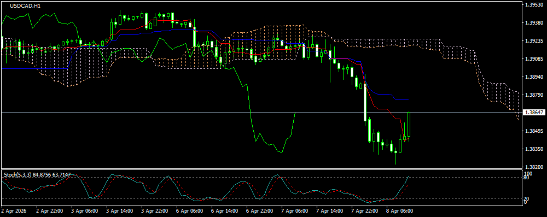Viewport: 547px width, 217px height.
Task: Click the 3 Apr 22:00 time label
Action: (155, 211)
